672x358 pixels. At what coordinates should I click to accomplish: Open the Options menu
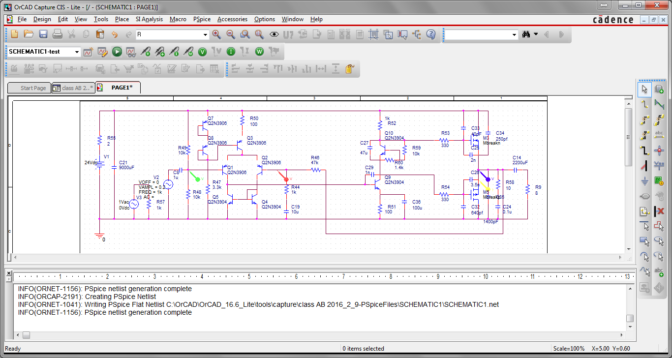click(x=265, y=19)
